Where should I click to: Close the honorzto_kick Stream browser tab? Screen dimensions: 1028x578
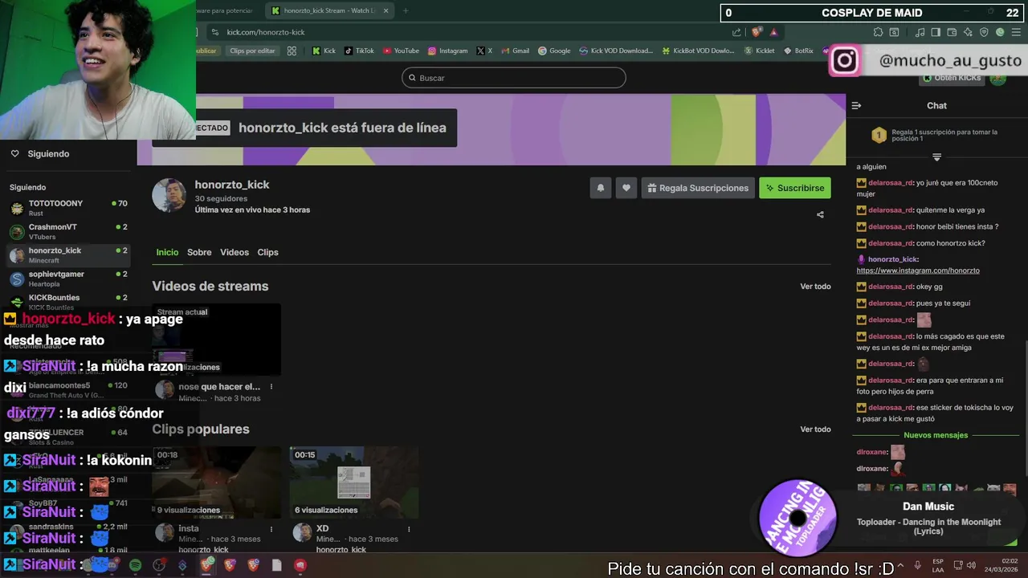pos(385,10)
